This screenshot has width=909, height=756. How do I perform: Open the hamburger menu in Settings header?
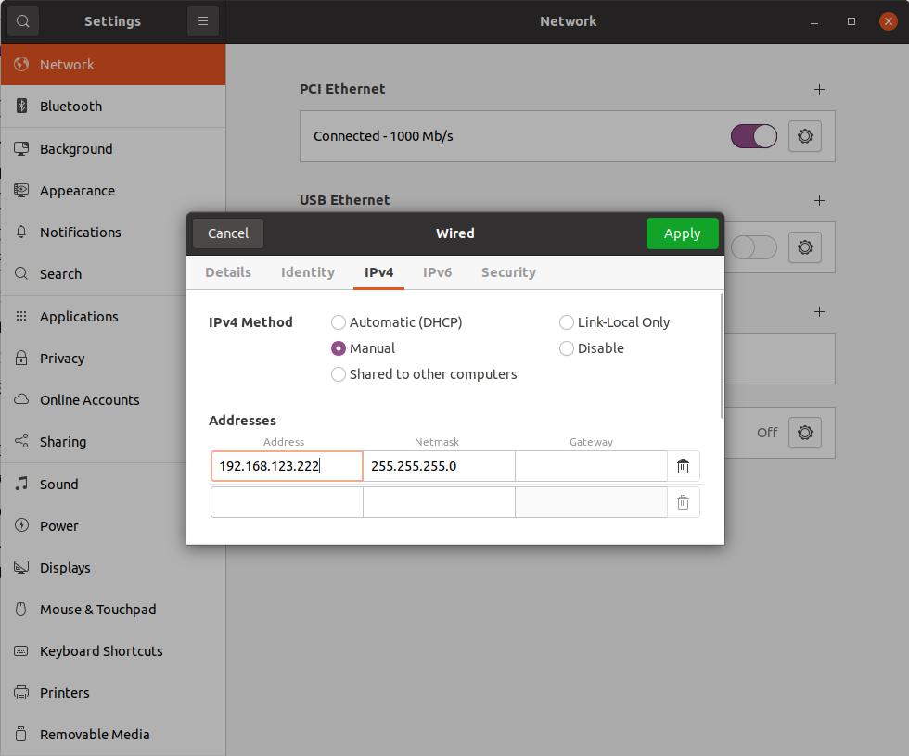(202, 21)
